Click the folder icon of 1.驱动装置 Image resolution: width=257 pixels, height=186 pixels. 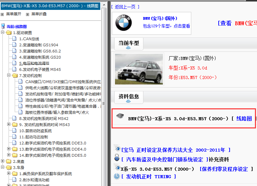coord(9,33)
